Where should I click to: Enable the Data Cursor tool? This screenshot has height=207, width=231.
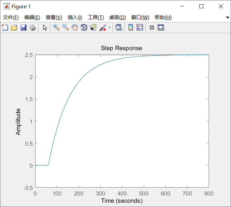point(93,28)
